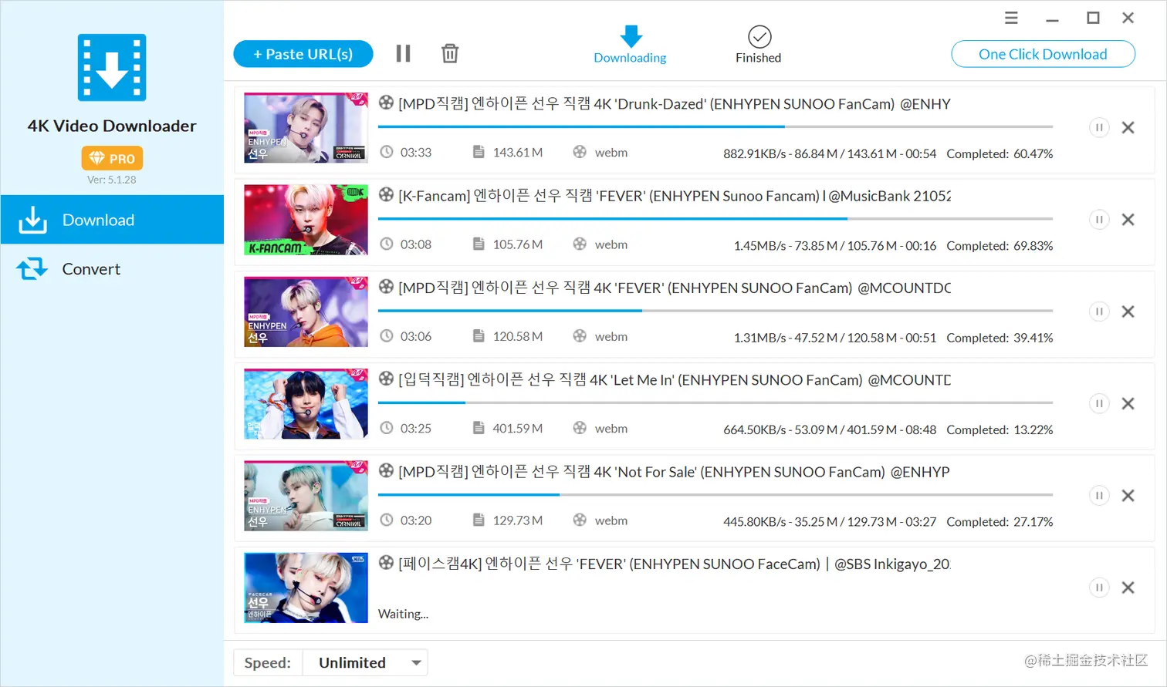Remove the 'Not For Sale' FanCam download
Viewport: 1167px width, 687px height.
coord(1128,495)
